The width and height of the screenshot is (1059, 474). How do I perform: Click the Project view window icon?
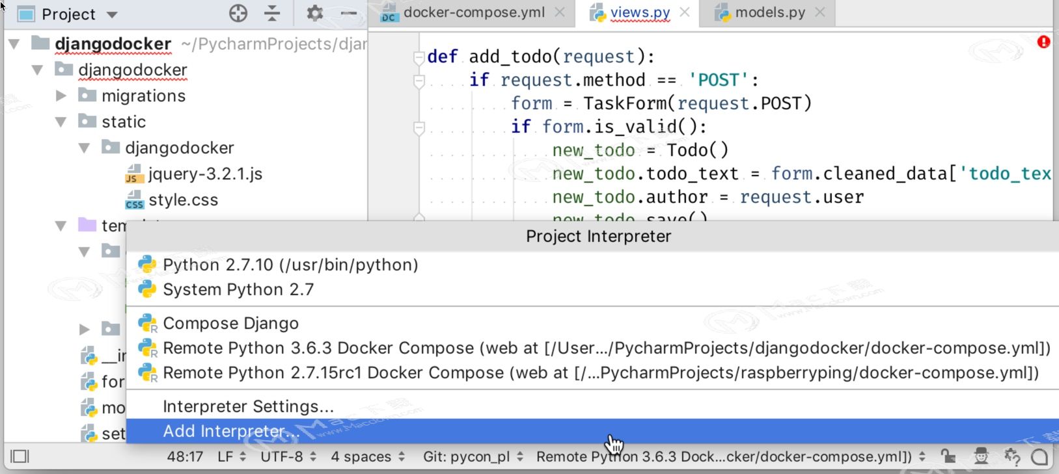click(x=26, y=14)
